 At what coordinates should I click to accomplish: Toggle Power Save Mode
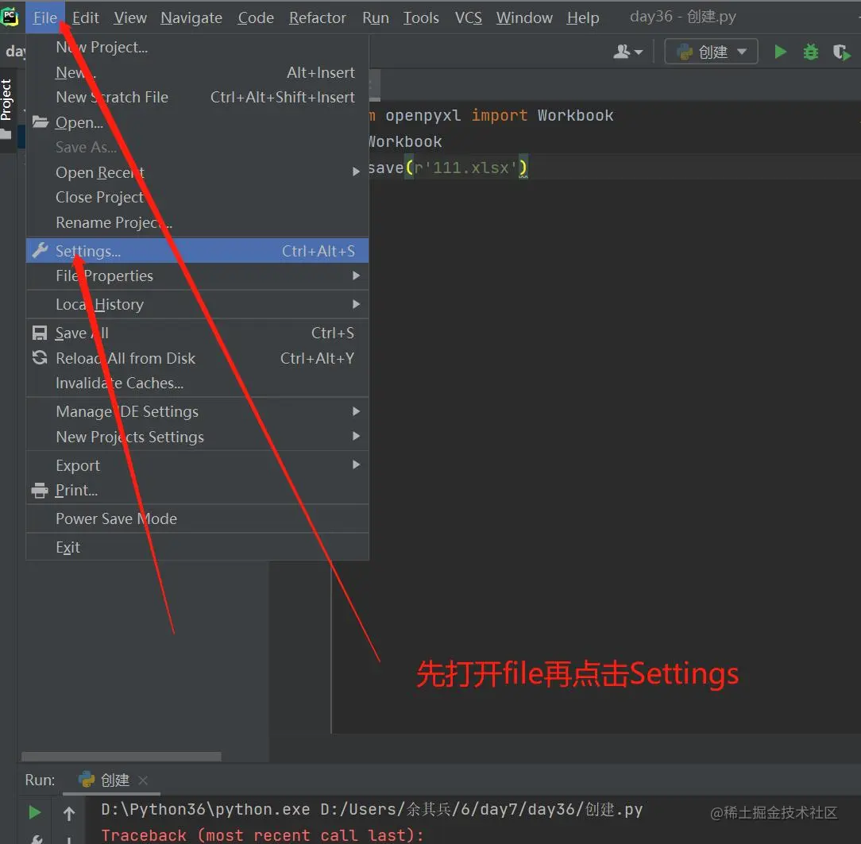click(x=197, y=518)
